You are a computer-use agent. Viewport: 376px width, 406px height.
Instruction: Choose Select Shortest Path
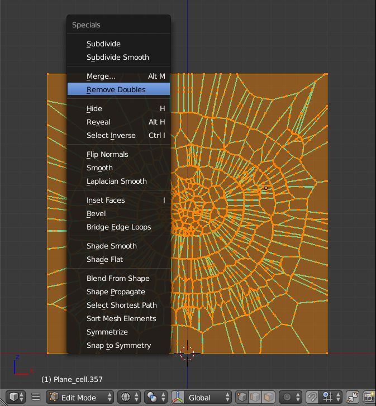(118, 305)
